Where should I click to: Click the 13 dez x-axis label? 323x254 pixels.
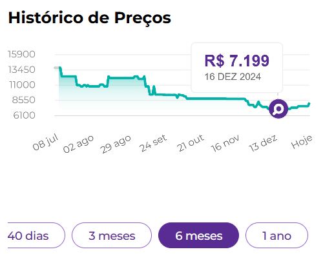tap(263, 143)
